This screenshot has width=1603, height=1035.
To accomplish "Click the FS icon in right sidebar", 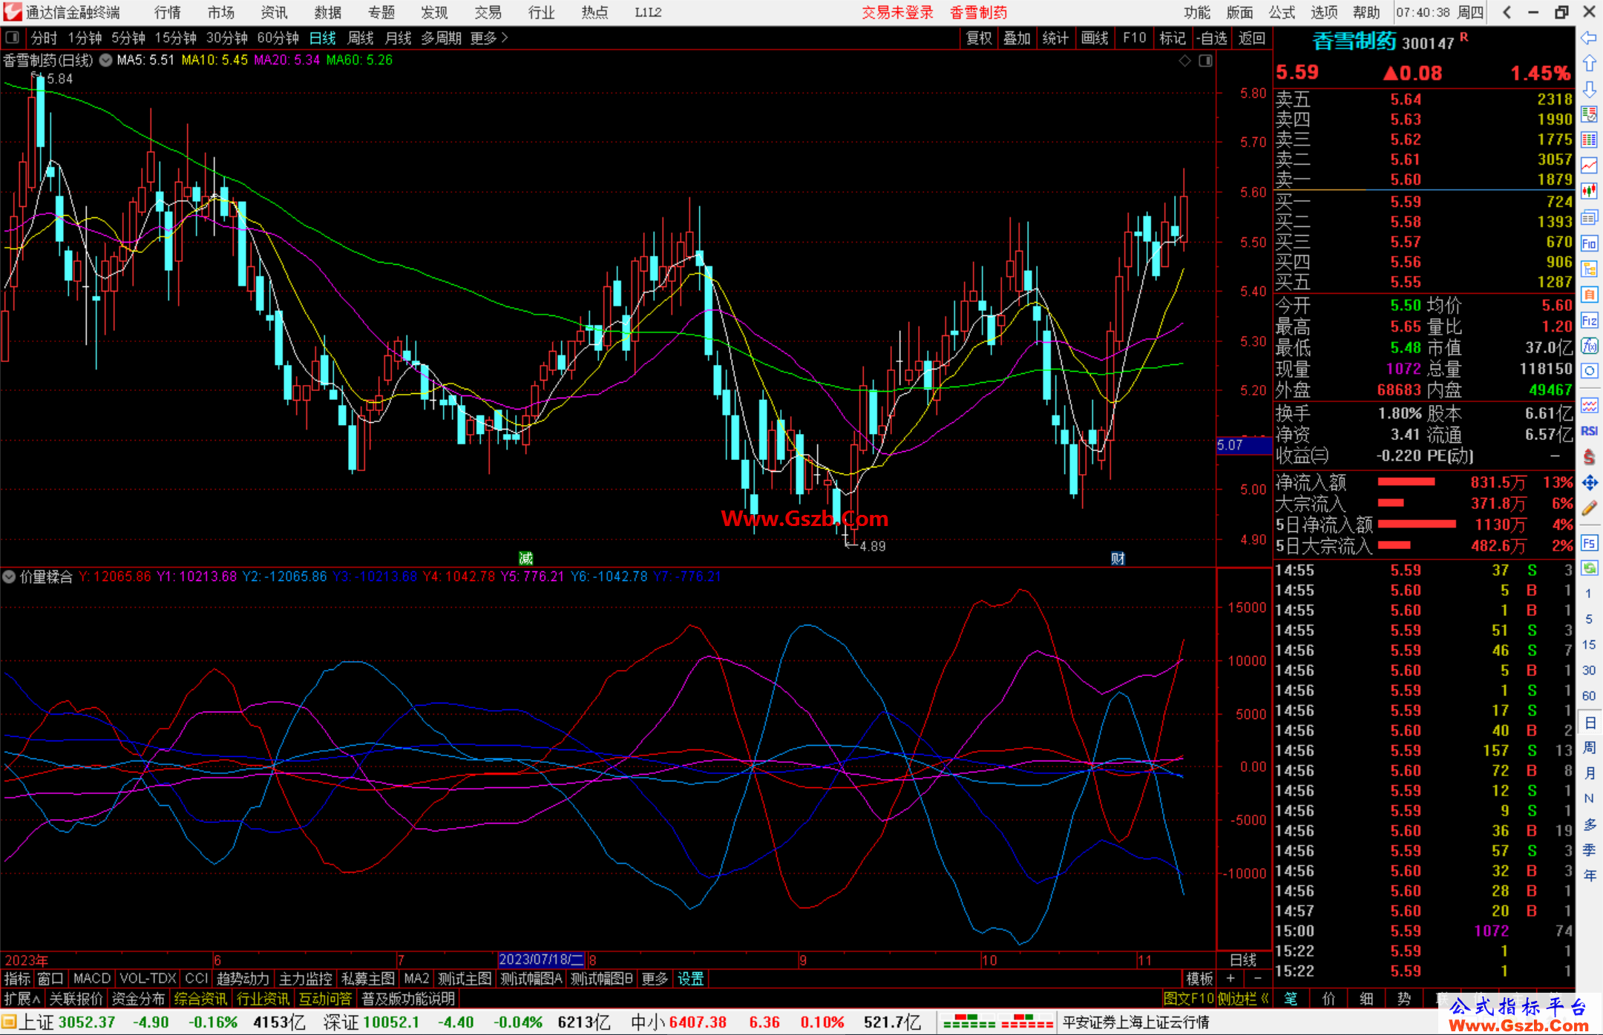I will (1589, 543).
